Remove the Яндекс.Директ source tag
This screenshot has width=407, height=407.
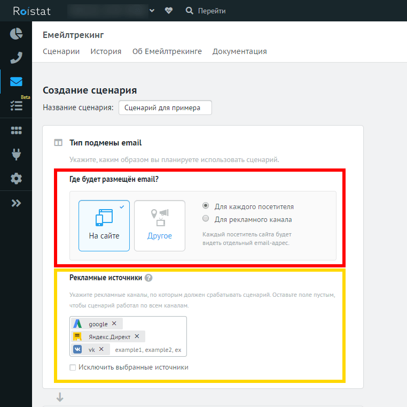[x=137, y=336]
